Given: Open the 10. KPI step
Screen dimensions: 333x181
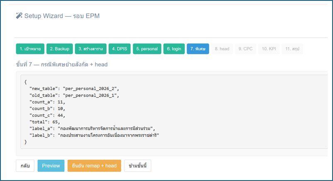Looking at the screenshot, I should click(x=269, y=49).
